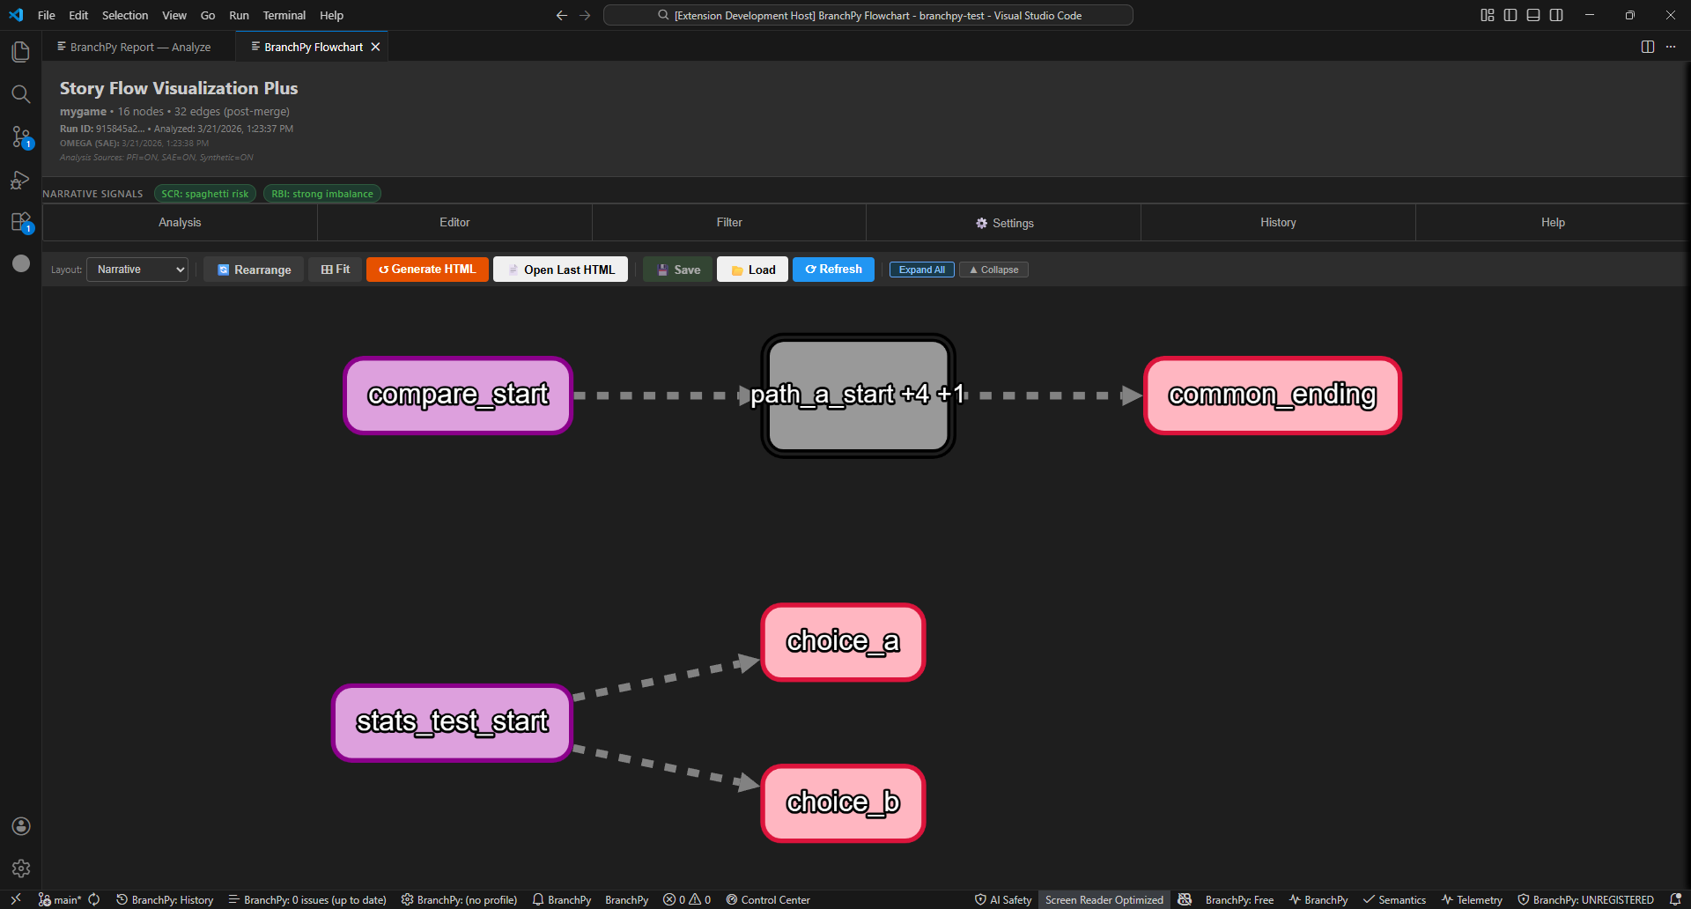Image resolution: width=1691 pixels, height=909 pixels.
Task: Select the compare_start purple node
Action: [458, 395]
